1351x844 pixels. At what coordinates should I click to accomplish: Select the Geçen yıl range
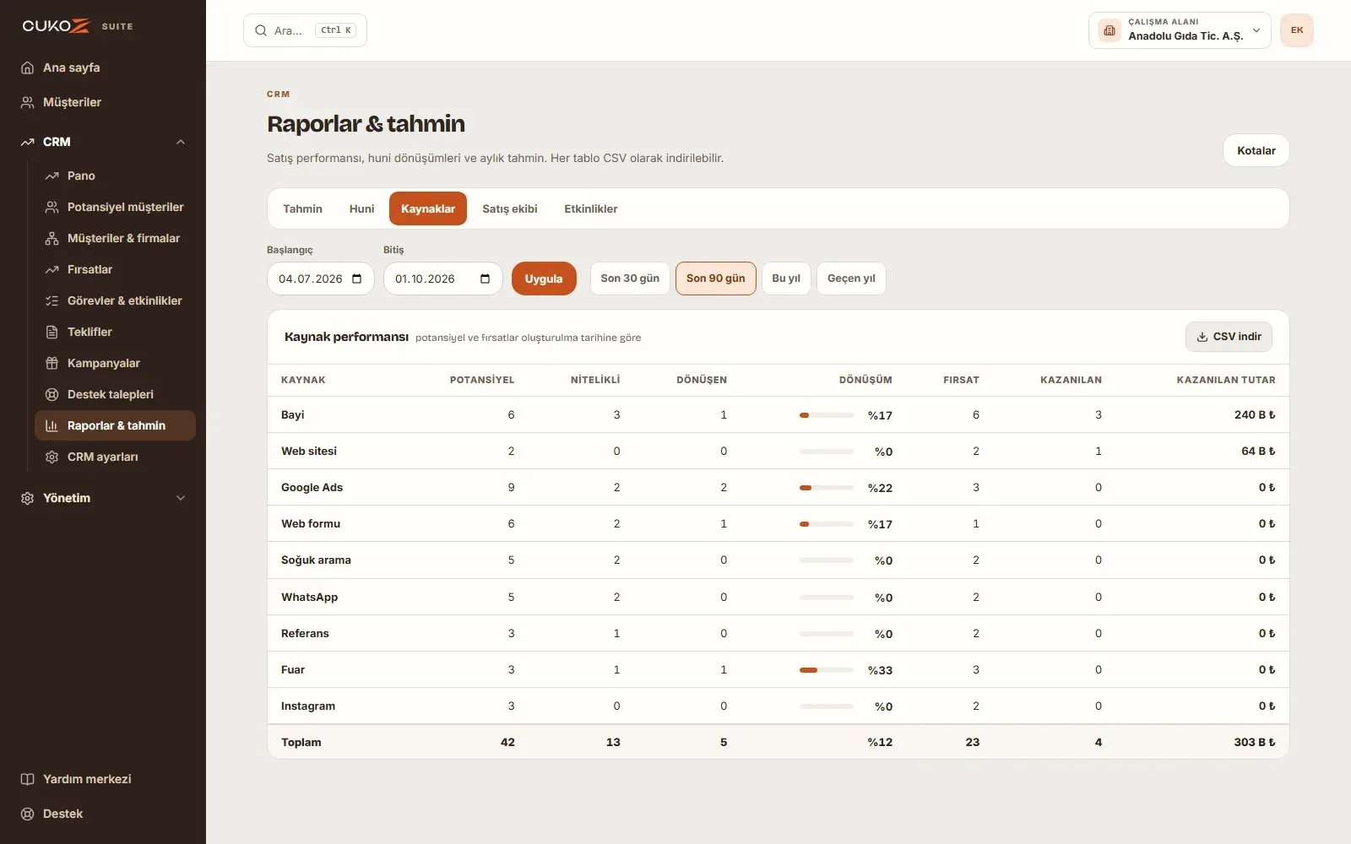coord(851,279)
